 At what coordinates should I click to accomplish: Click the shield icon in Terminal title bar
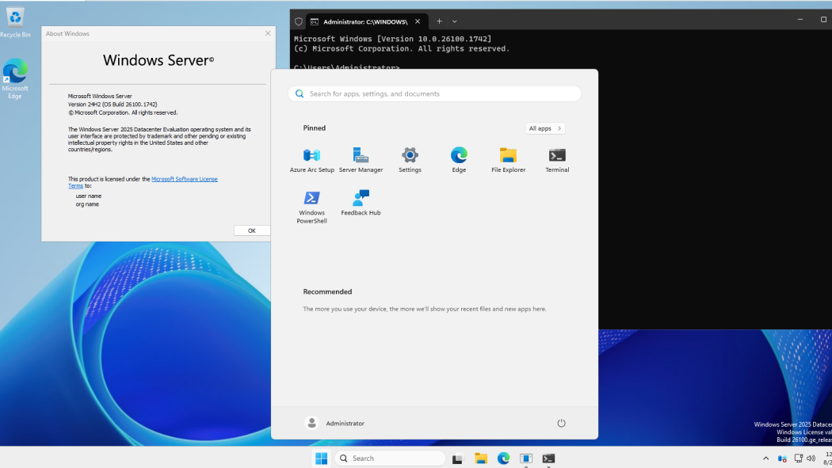pos(299,21)
